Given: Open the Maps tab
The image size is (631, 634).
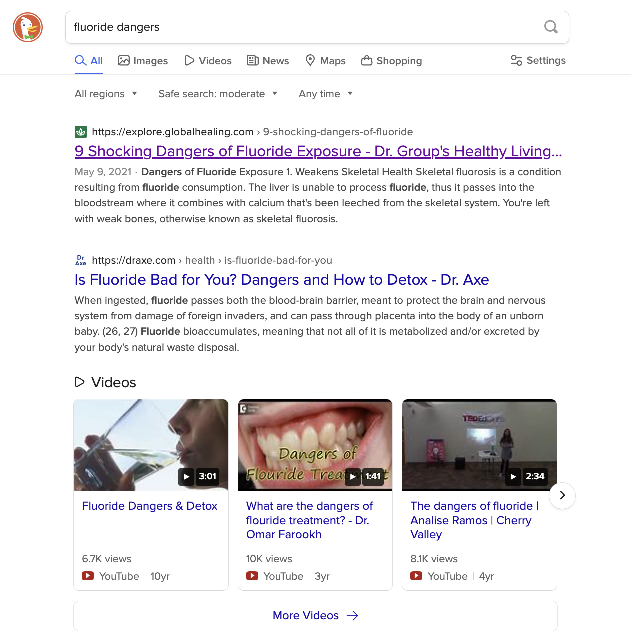Looking at the screenshot, I should [325, 61].
